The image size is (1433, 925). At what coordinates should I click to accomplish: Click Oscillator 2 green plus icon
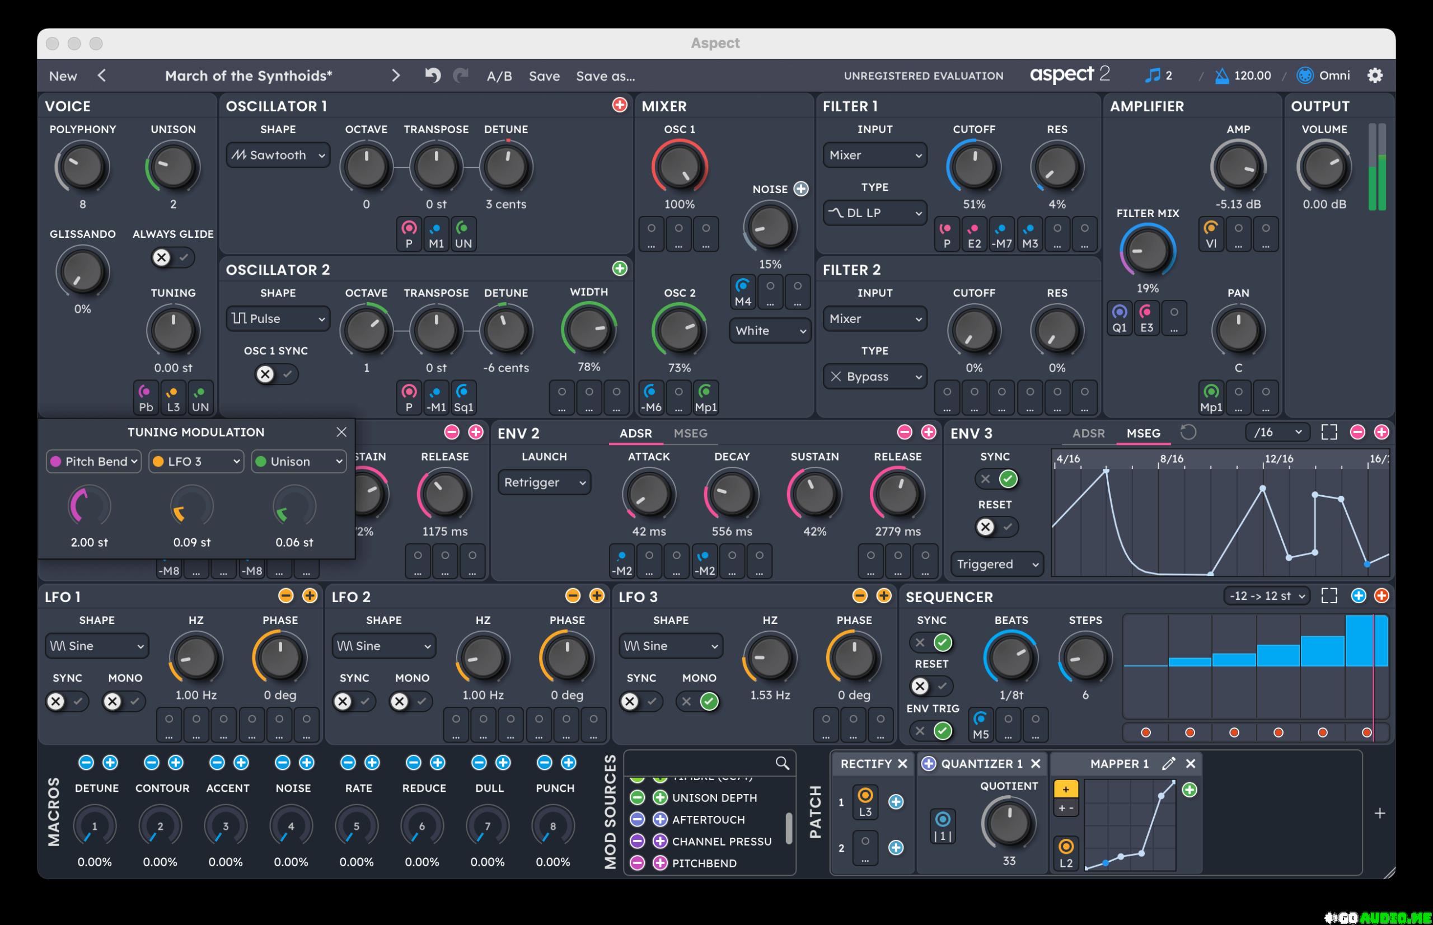(620, 269)
